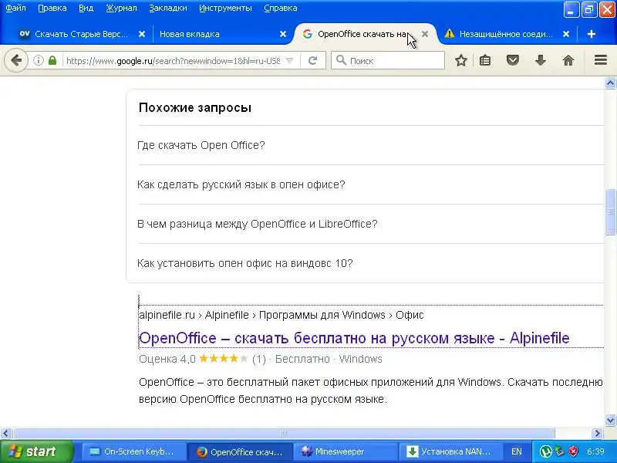This screenshot has height=463, width=617.
Task: Click vertical scrollbar down arrow
Action: (610, 420)
